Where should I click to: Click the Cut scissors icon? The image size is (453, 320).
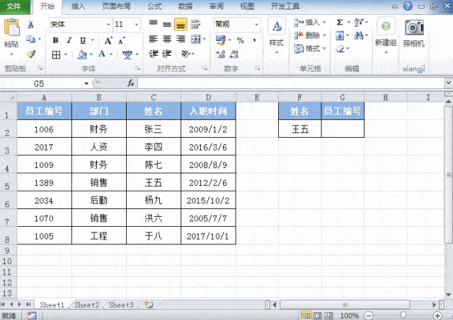(30, 25)
